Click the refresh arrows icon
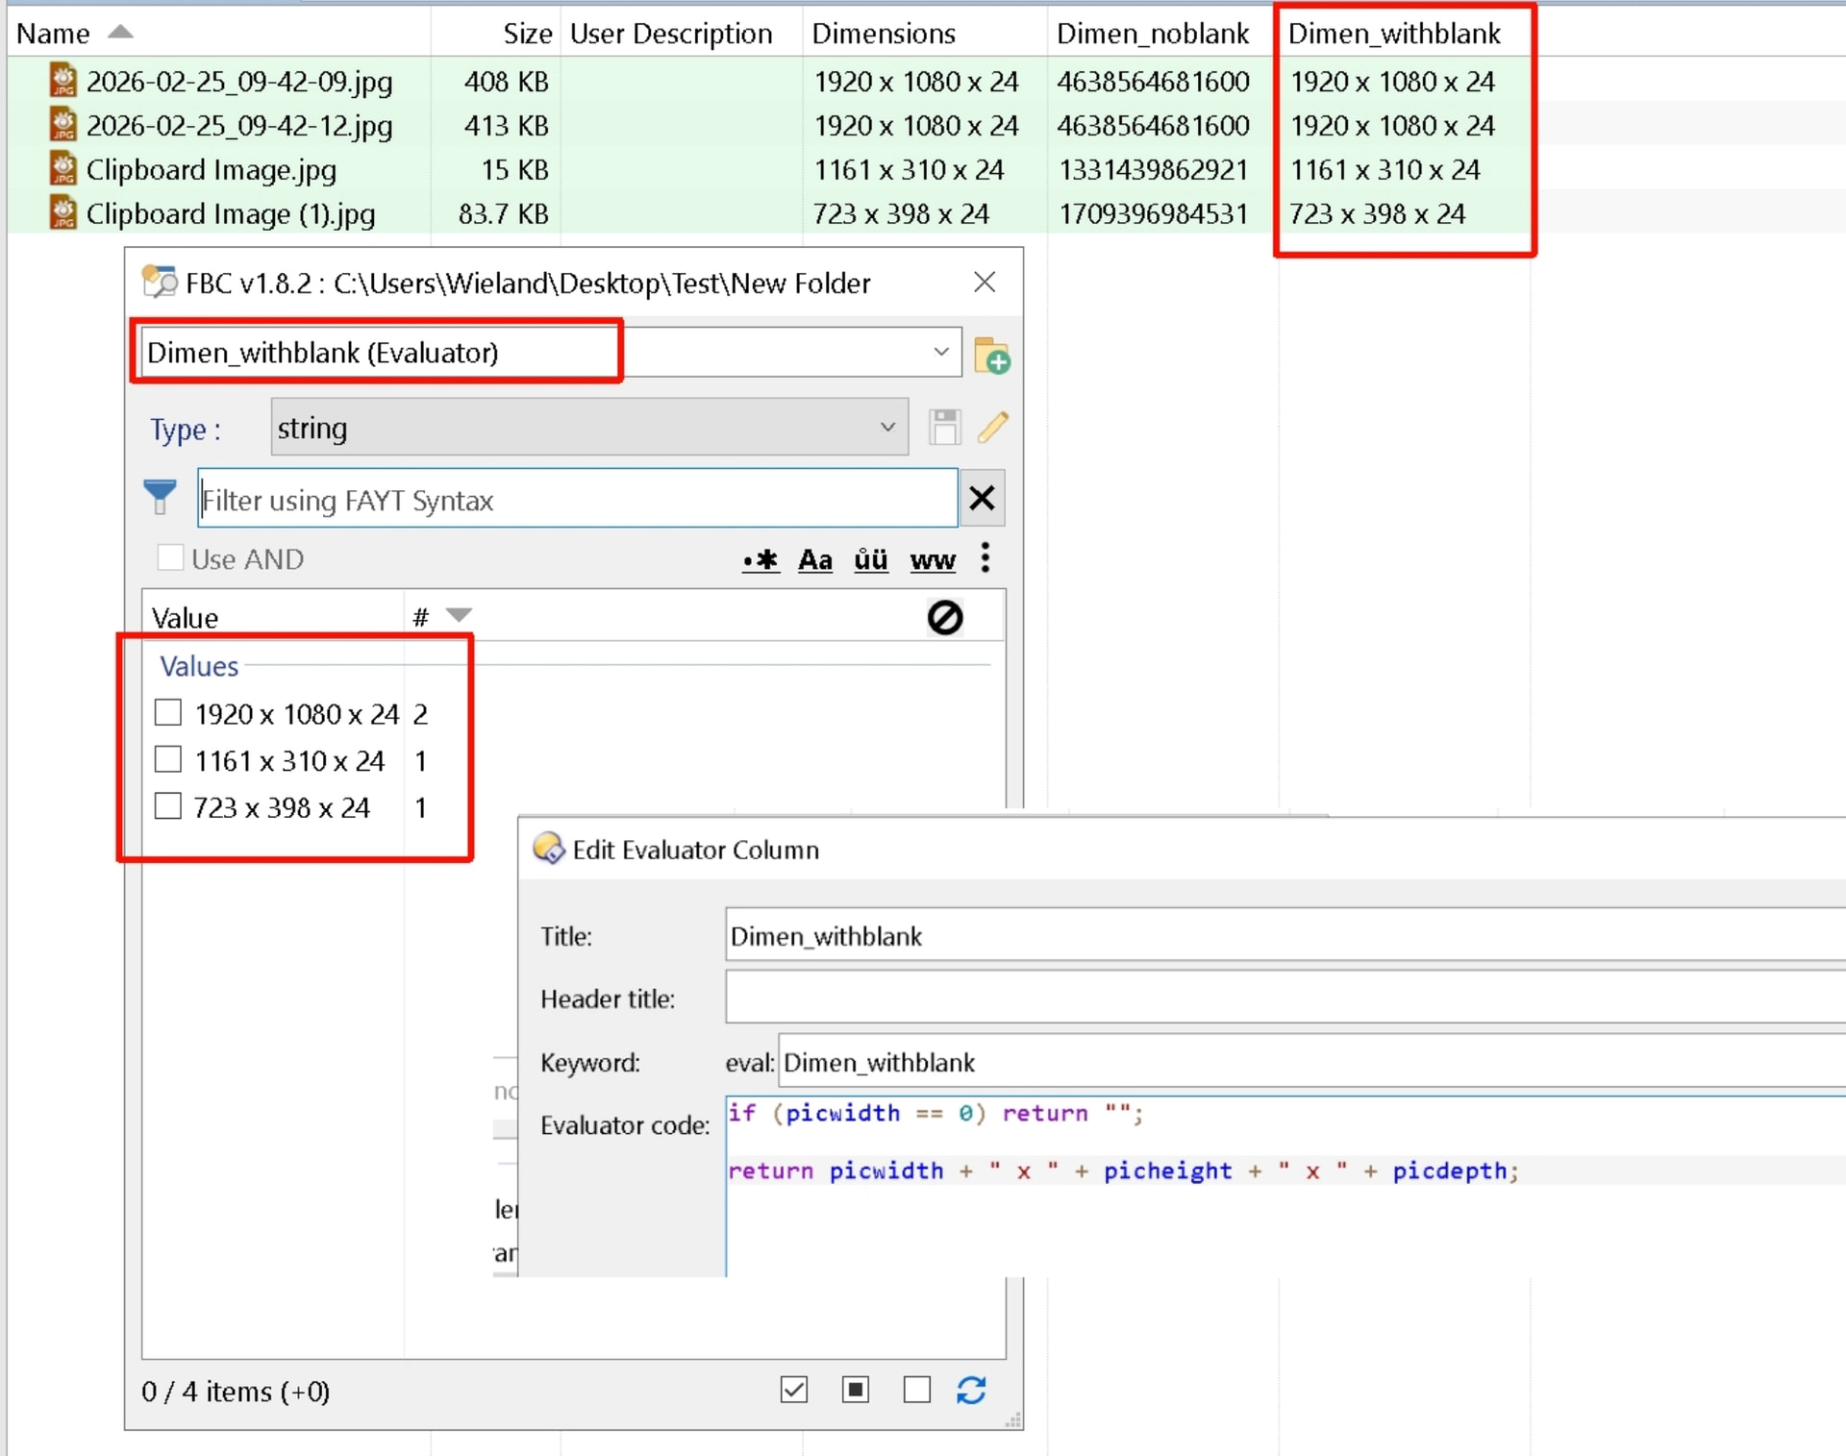Viewport: 1846px width, 1456px height. (x=971, y=1390)
